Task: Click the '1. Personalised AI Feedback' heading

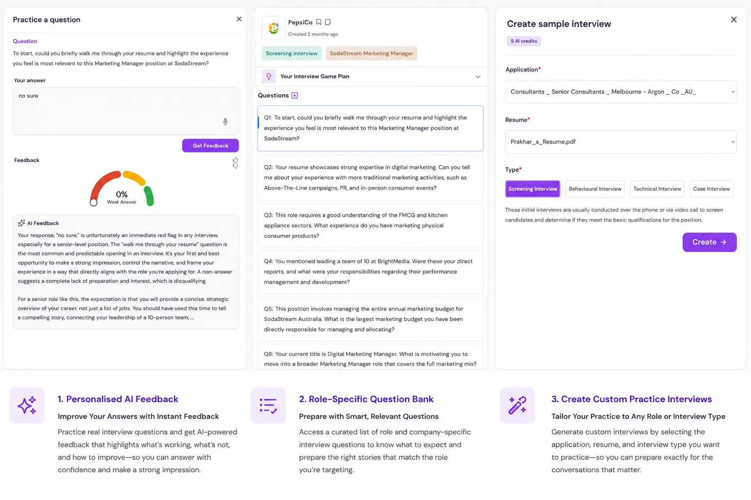Action: click(118, 399)
